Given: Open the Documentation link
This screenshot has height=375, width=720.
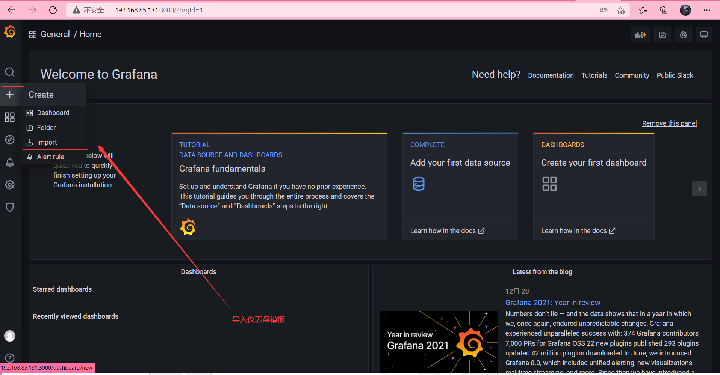Looking at the screenshot, I should pos(551,75).
